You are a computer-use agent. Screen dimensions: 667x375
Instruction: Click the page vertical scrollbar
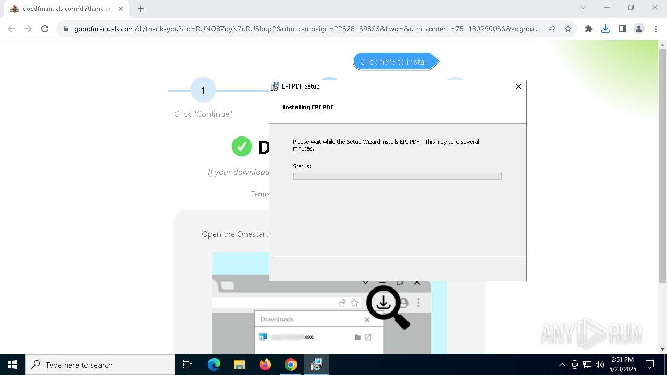[662, 167]
